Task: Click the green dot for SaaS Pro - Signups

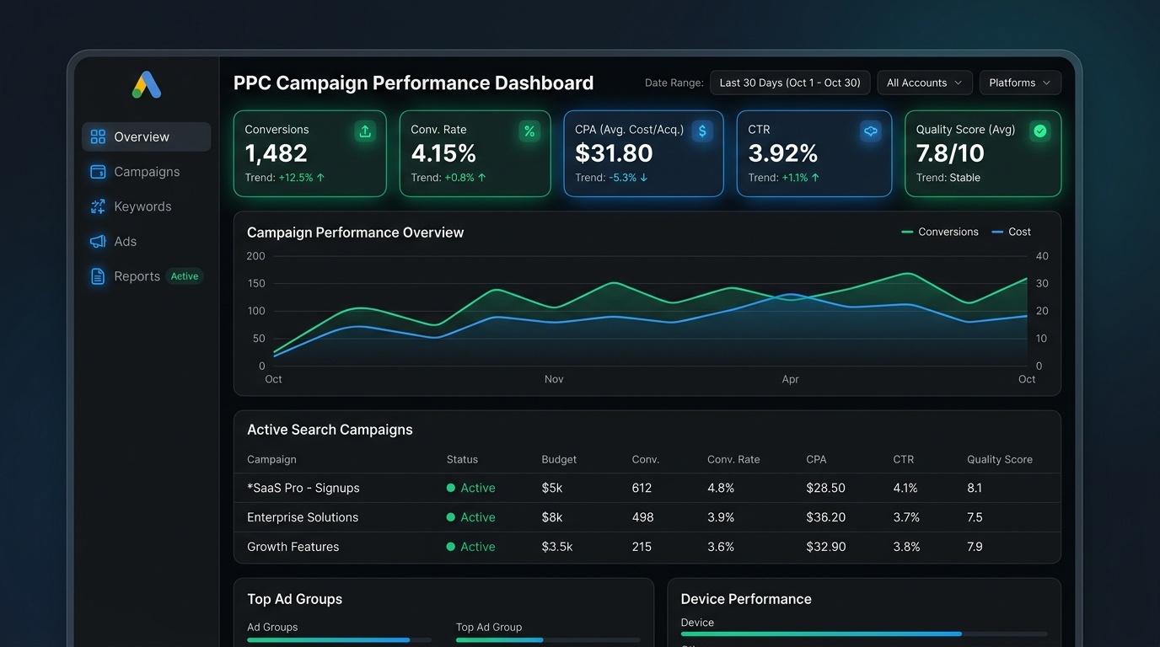Action: [451, 488]
